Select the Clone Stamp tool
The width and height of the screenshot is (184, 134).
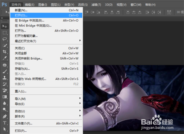pos(5,78)
